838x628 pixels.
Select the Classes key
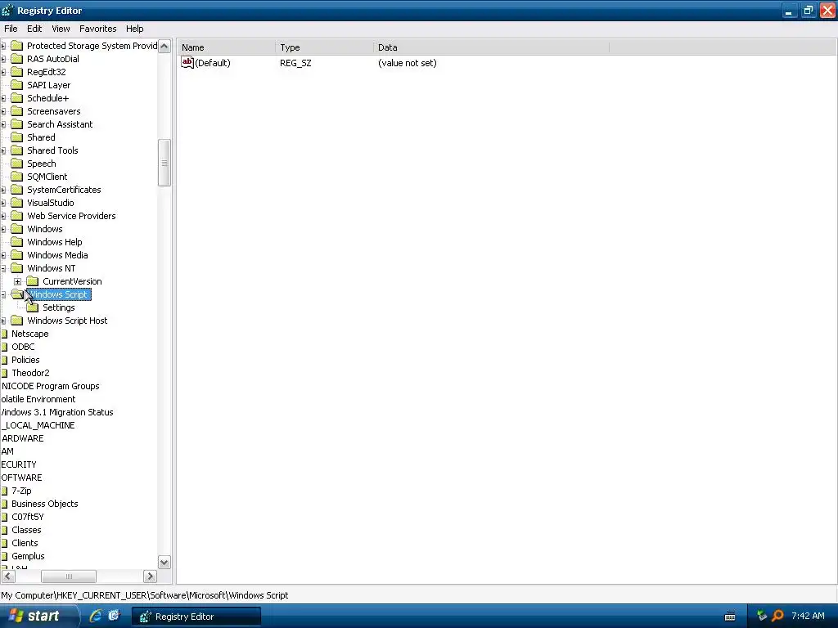(x=26, y=530)
